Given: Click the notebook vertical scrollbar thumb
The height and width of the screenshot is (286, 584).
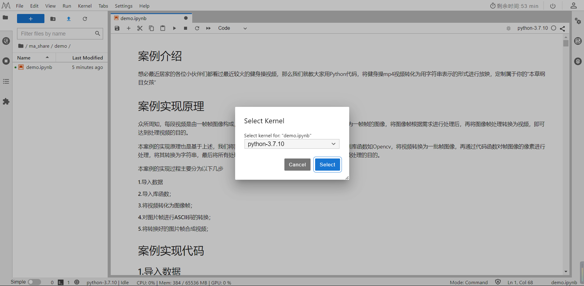Looking at the screenshot, I should click(566, 43).
